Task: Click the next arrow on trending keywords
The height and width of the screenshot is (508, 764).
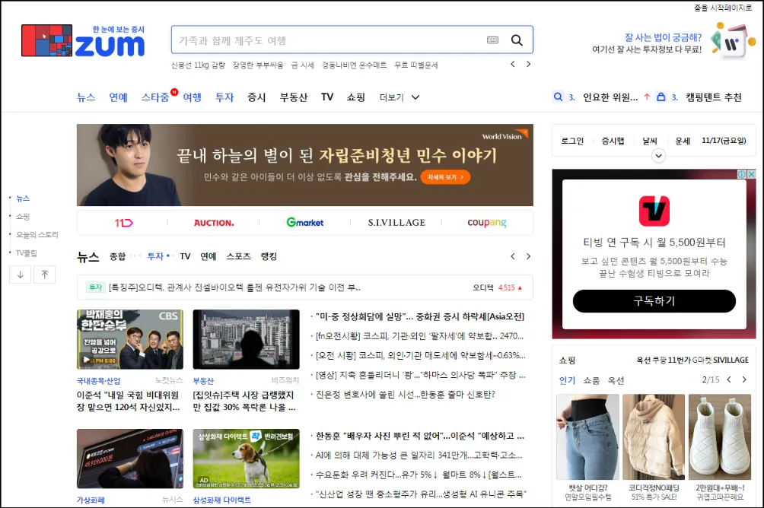Action: pos(529,65)
